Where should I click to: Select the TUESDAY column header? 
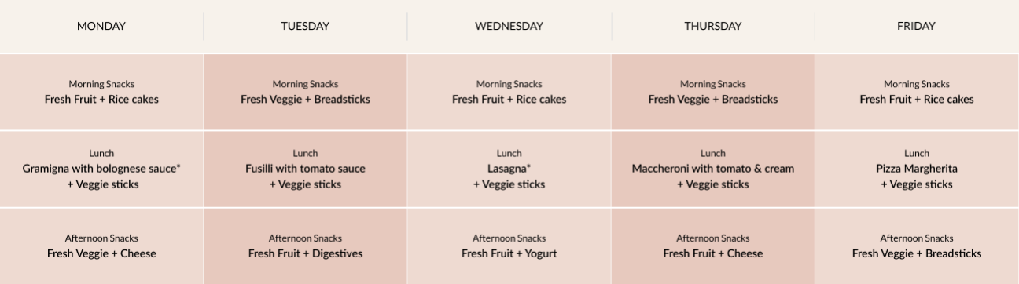pyautogui.click(x=305, y=26)
